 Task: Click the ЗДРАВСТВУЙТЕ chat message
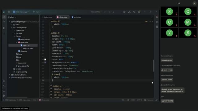167,101
